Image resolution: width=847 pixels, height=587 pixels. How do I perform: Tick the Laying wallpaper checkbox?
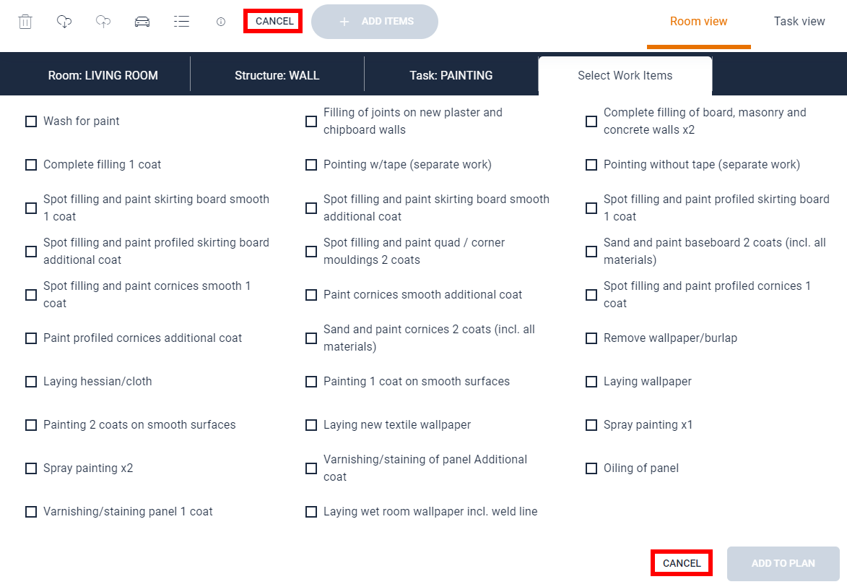(591, 382)
